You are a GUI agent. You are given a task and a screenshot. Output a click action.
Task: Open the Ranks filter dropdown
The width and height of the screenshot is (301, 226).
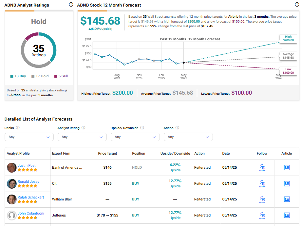[x=29, y=137]
